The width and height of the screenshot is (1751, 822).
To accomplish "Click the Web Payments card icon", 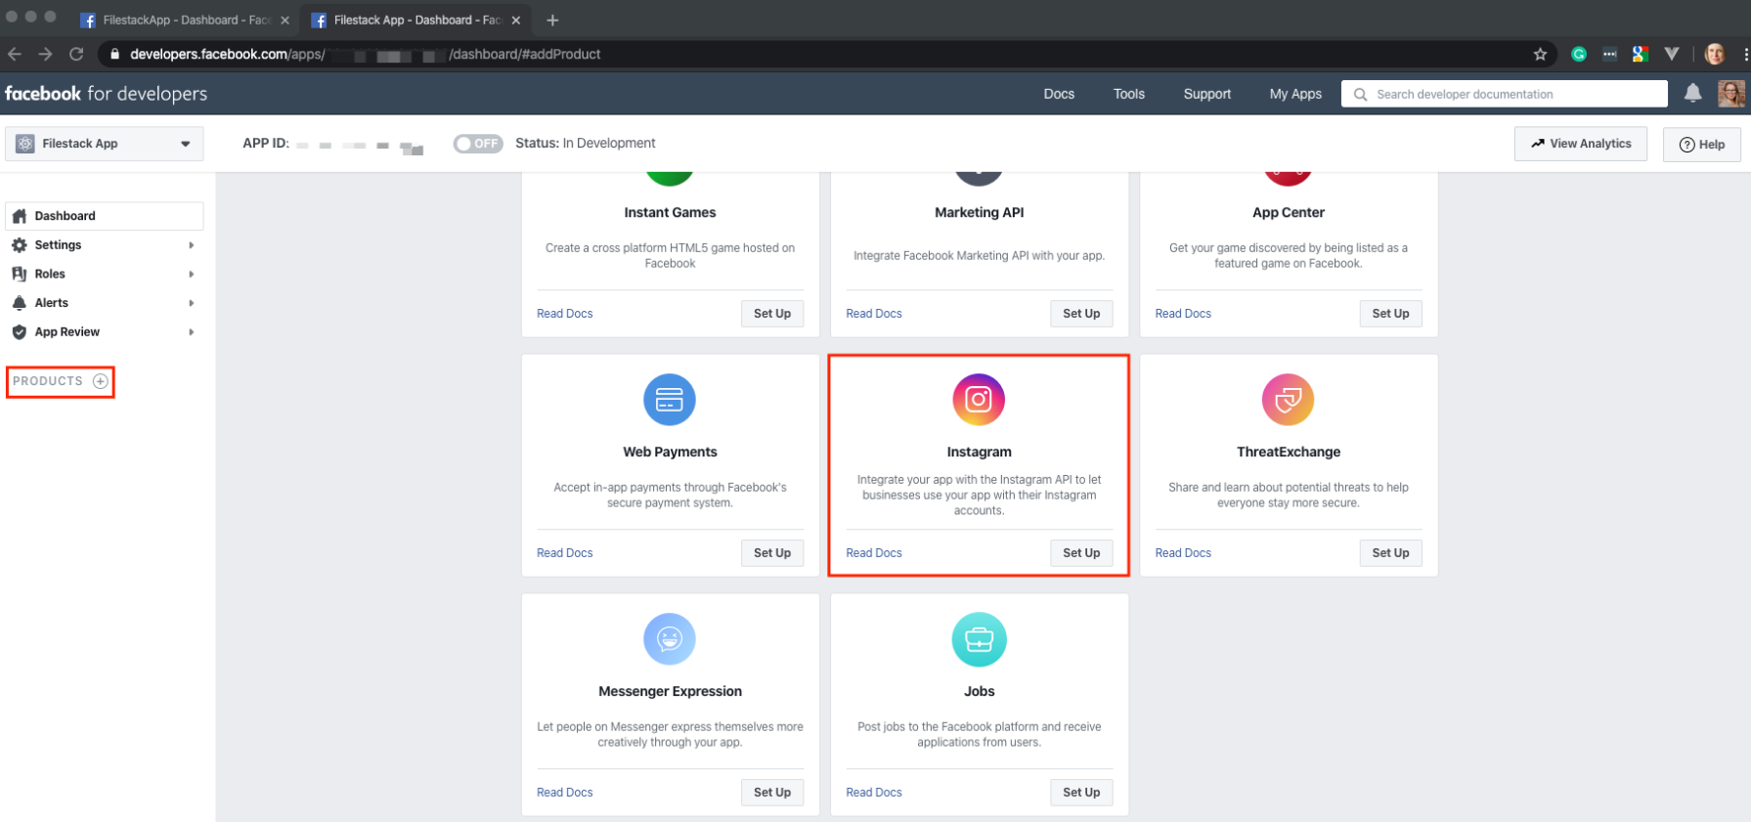I will 670,400.
